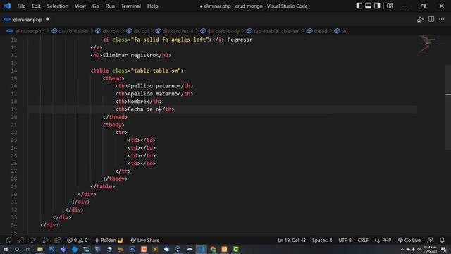This screenshot has width=451, height=254.
Task: Launch Go Live server
Action: point(409,240)
